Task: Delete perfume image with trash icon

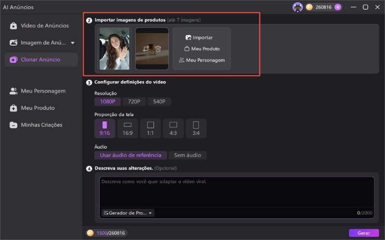Action: [x=158, y=48]
